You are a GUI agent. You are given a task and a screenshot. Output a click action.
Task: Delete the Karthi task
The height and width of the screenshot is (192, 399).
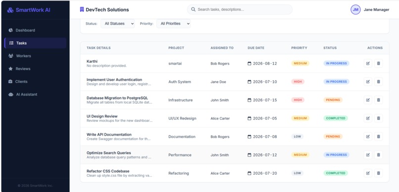(x=378, y=63)
